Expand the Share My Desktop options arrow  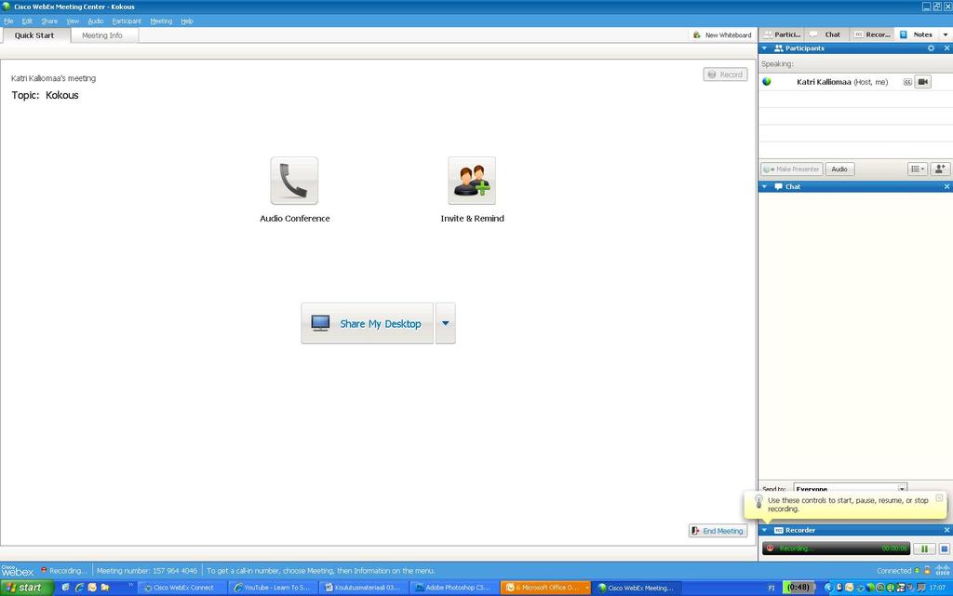[446, 323]
